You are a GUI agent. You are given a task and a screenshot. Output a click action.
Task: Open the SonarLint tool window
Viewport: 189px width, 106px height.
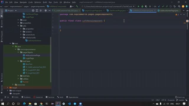point(38,97)
